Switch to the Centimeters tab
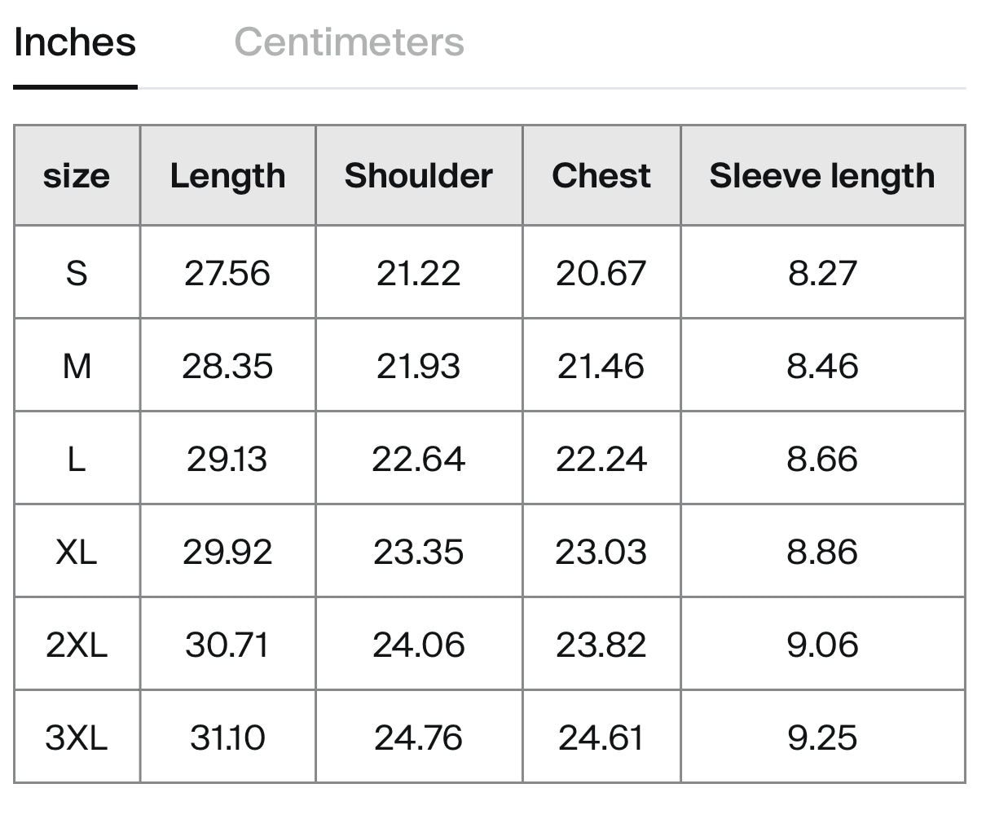The height and width of the screenshot is (819, 986). pos(349,42)
